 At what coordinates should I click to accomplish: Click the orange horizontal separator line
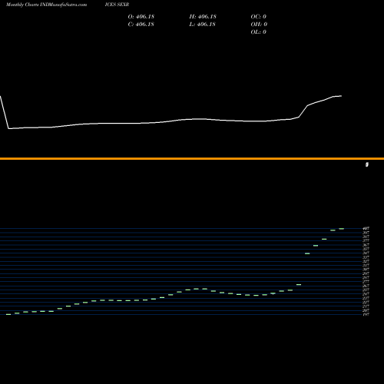(x=192, y=159)
